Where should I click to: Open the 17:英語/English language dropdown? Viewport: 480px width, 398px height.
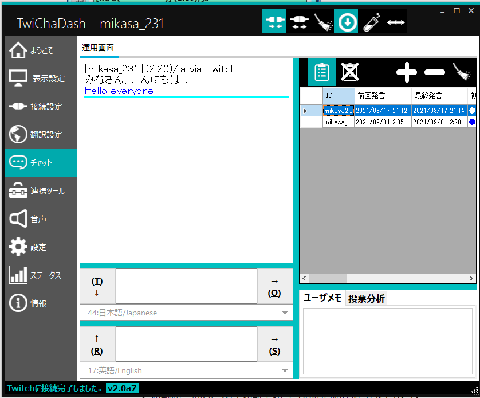pos(186,370)
